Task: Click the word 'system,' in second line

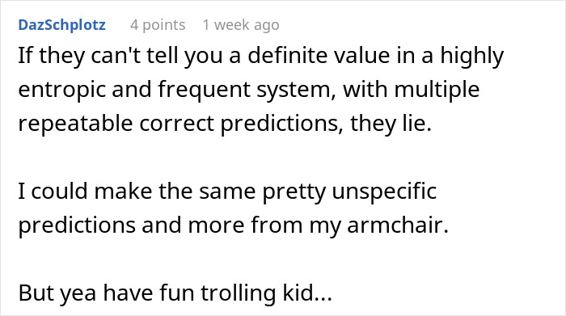Action: pos(296,91)
